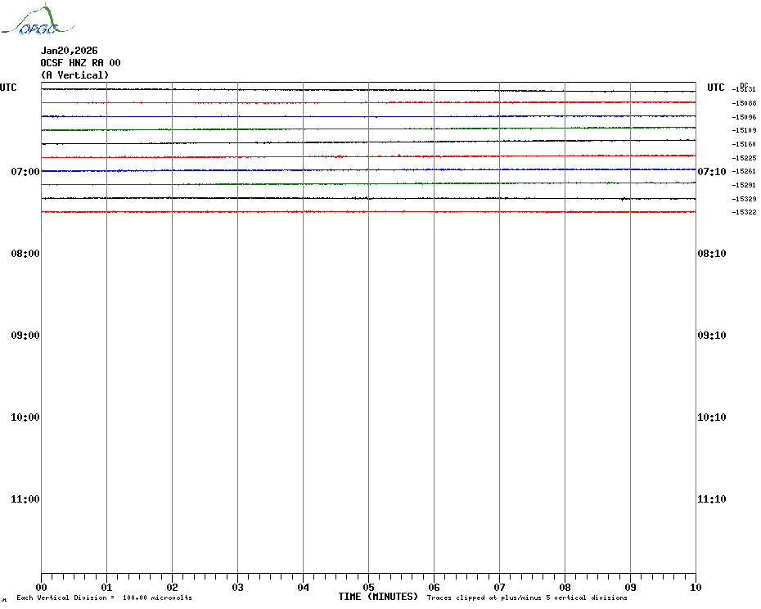Click the DC offset value -15261
The image size is (761, 609).
(745, 172)
